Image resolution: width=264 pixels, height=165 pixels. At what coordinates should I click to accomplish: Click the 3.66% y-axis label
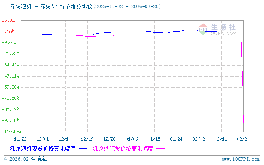tap(10, 31)
